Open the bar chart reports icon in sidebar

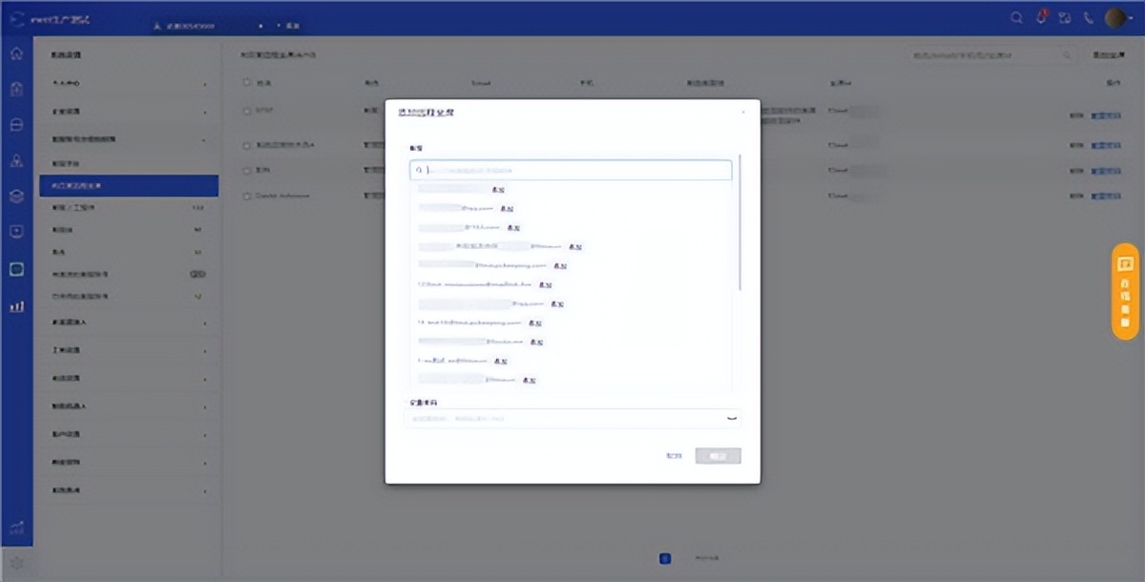(16, 306)
